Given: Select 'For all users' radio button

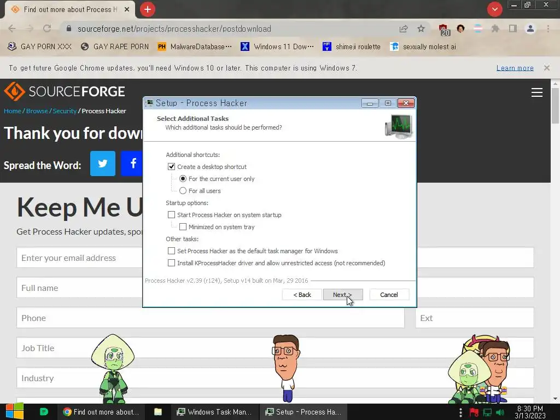Looking at the screenshot, I should [183, 191].
